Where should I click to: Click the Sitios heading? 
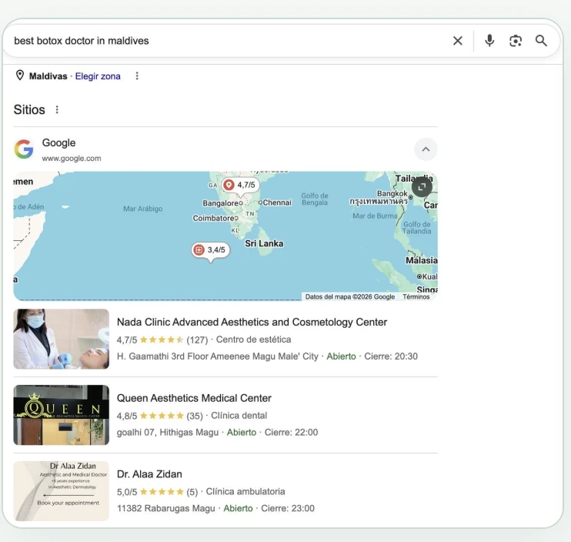tap(29, 109)
